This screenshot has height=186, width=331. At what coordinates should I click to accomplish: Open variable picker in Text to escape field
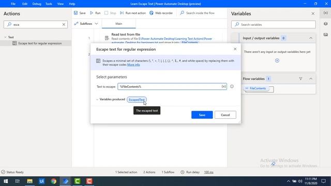[x=223, y=86]
